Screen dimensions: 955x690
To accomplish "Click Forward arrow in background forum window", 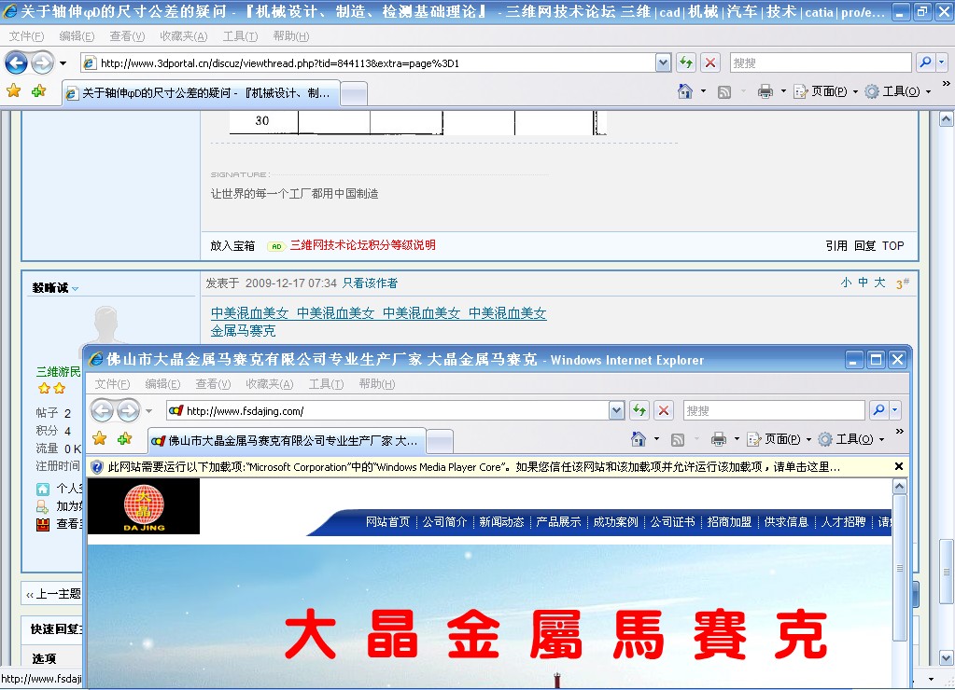I will pos(42,62).
